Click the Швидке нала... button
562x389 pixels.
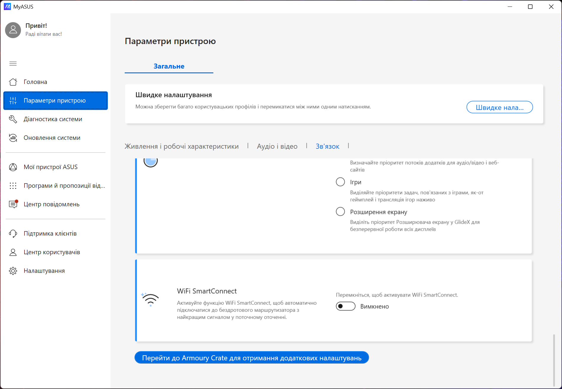(x=499, y=107)
